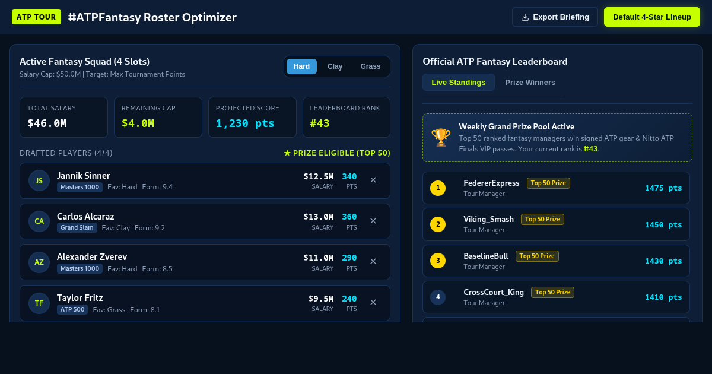Viewport: 712px width, 374px height.
Task: Click CrossCourt_King Top 50 Prize badge
Action: 552,292
